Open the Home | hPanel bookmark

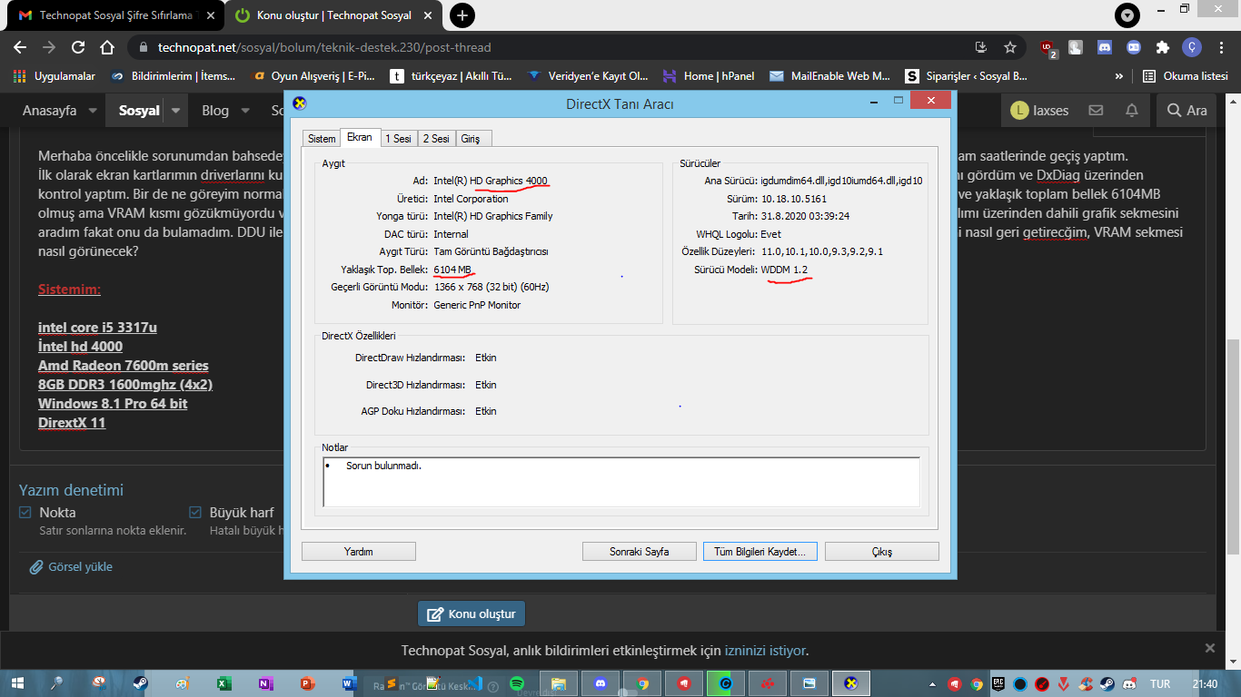709,76
